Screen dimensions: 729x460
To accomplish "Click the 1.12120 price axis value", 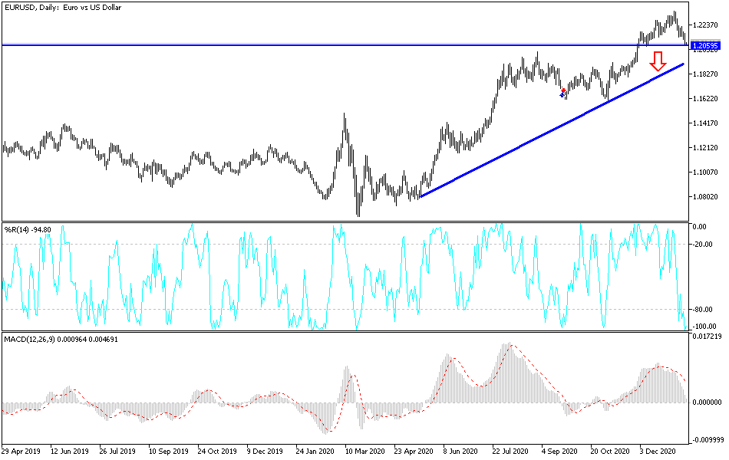I will pyautogui.click(x=704, y=148).
